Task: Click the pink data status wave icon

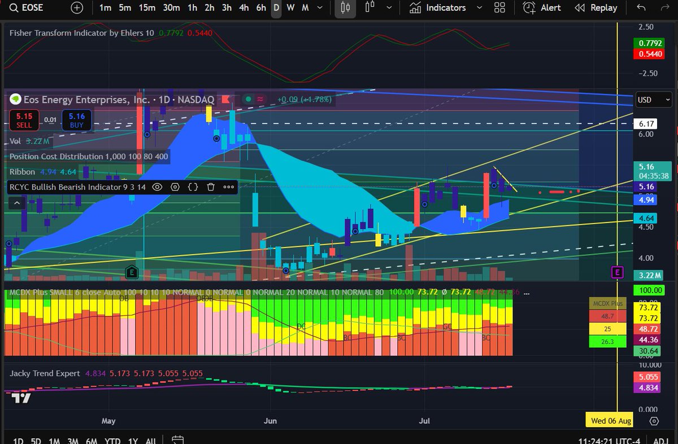Action: tap(260, 99)
